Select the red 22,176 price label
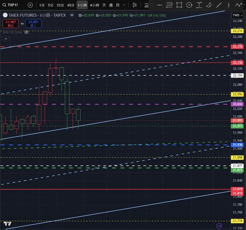The width and height of the screenshot is (246, 230). pyautogui.click(x=237, y=47)
